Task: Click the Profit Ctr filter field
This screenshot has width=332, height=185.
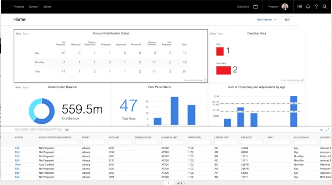Action: 199,143
